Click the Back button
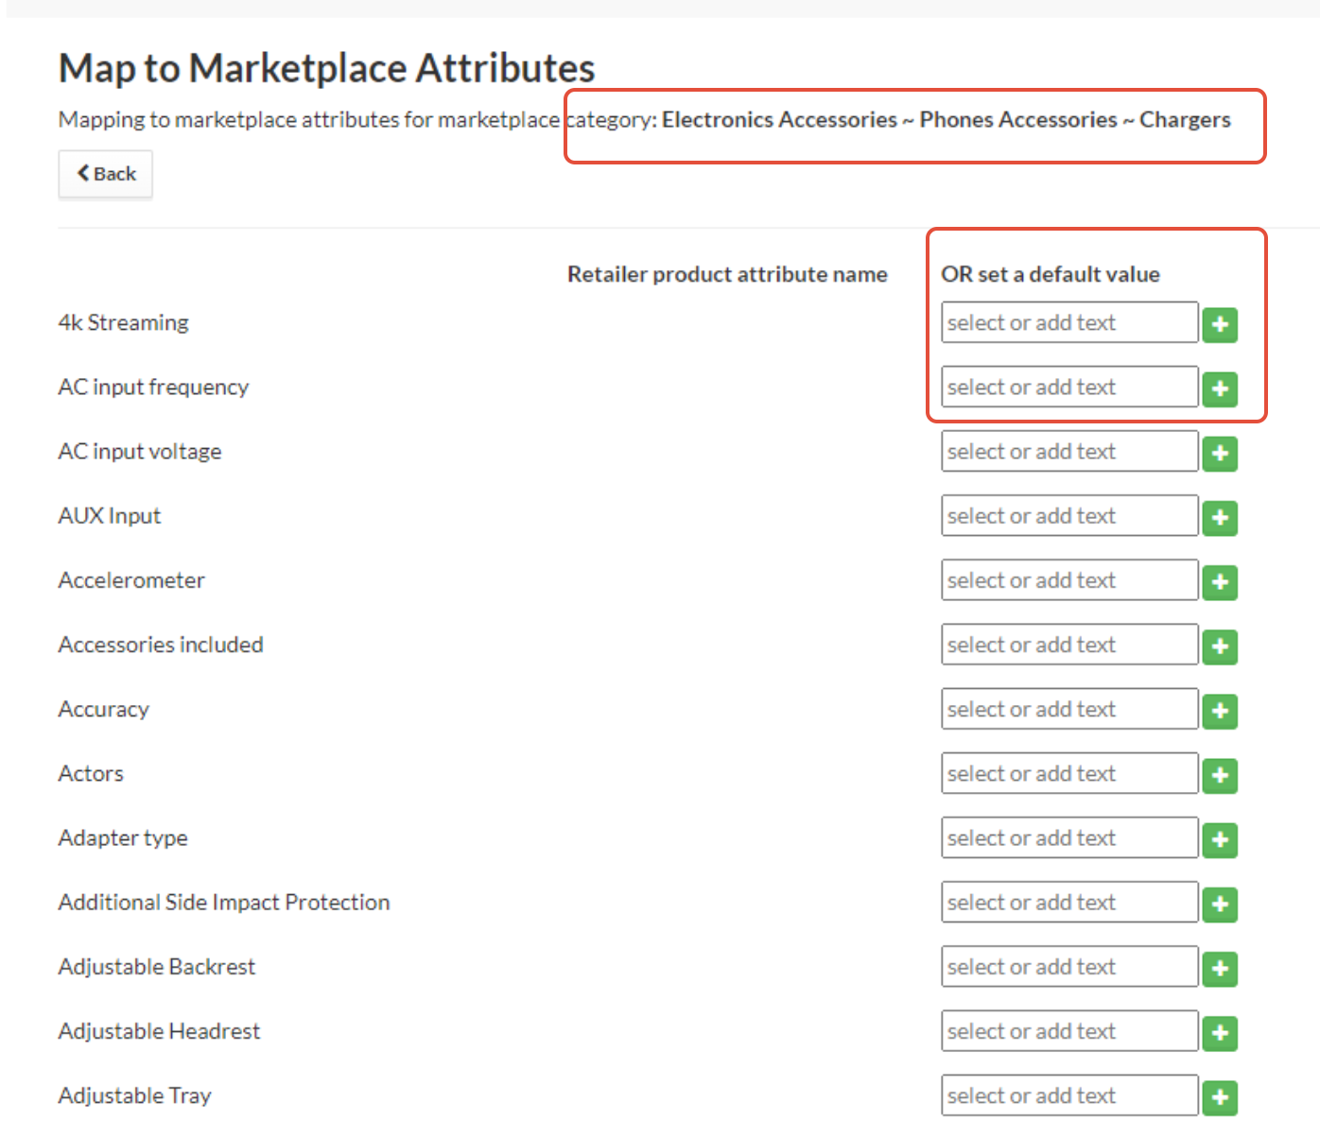This screenshot has height=1137, width=1320. click(105, 174)
